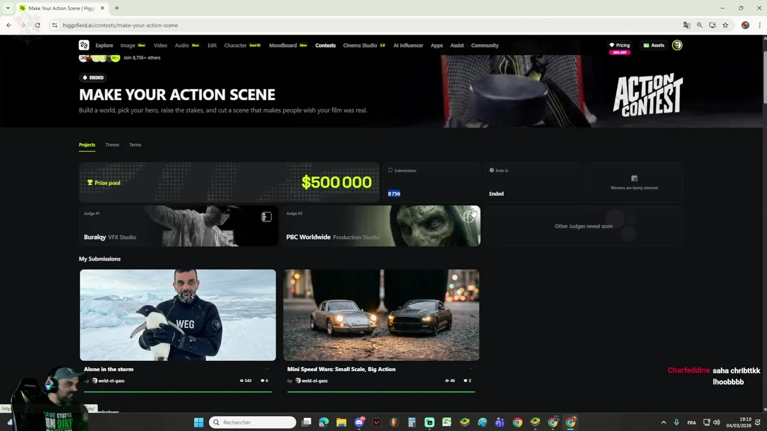Open the Assist page
Image resolution: width=767 pixels, height=431 pixels.
click(x=457, y=45)
